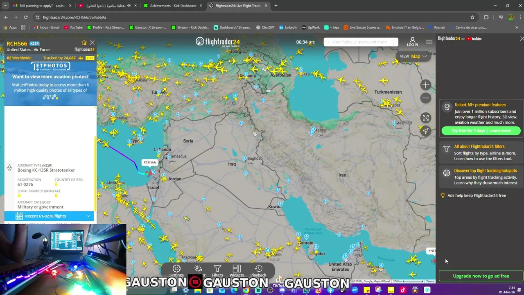
Task: Bookmark this page with star icon
Action: point(472,17)
